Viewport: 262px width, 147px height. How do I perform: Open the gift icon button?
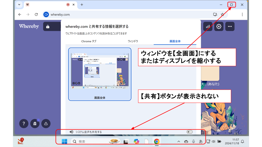tap(35, 124)
